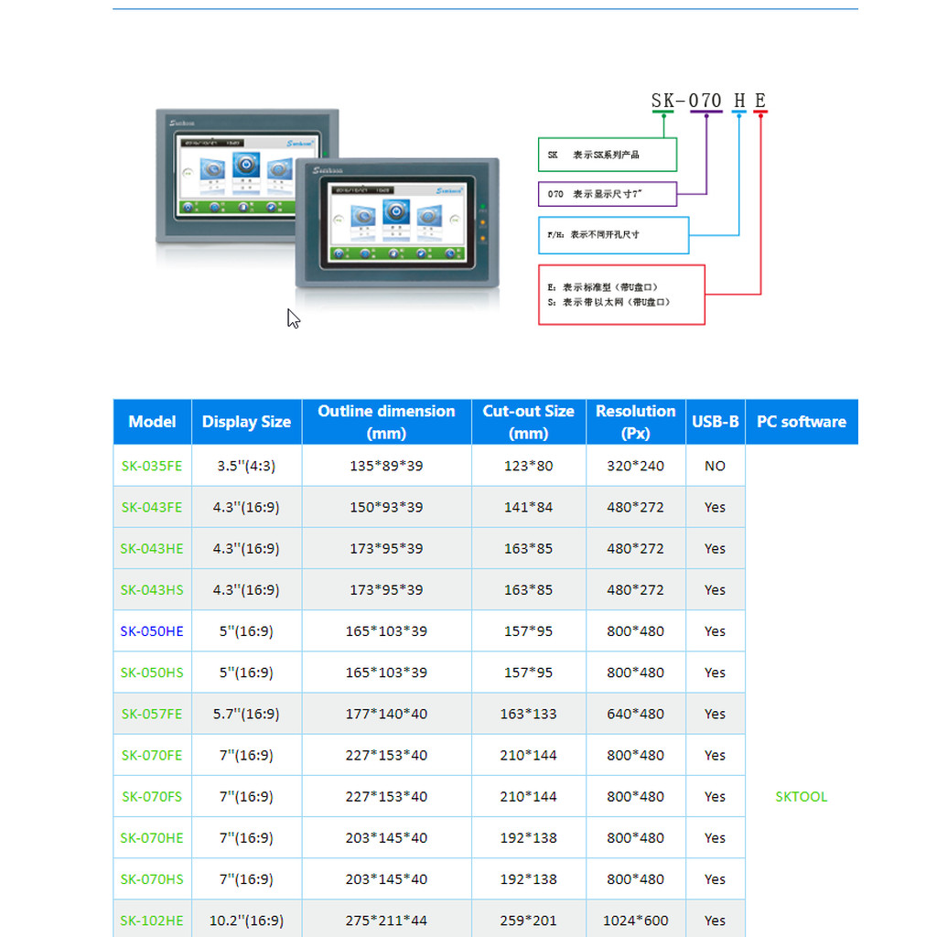
Task: Open the SK-057FE model link
Action: 152,714
